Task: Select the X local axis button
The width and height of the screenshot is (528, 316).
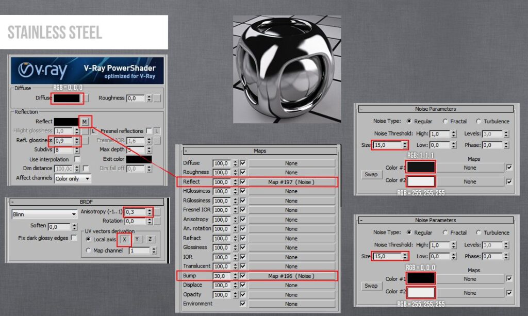Action: pyautogui.click(x=124, y=239)
